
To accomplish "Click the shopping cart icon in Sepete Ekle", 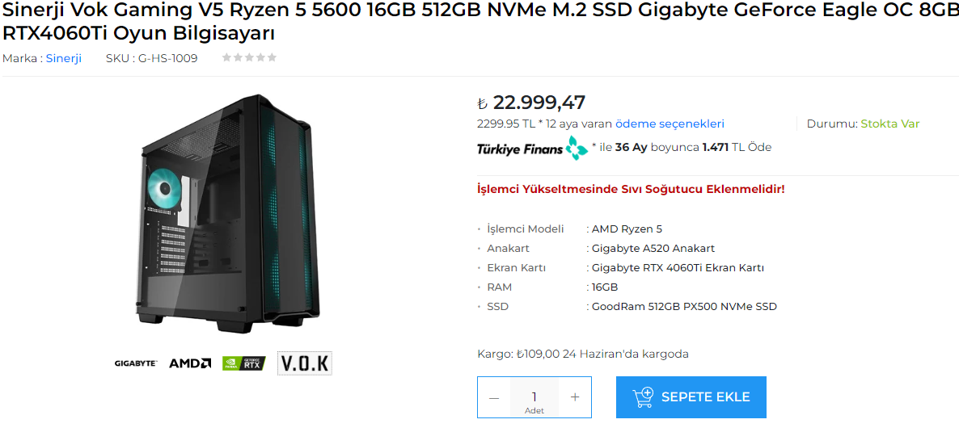I will tap(643, 397).
